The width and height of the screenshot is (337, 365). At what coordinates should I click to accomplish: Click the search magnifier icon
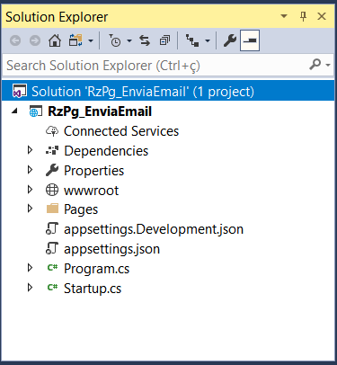(x=315, y=65)
